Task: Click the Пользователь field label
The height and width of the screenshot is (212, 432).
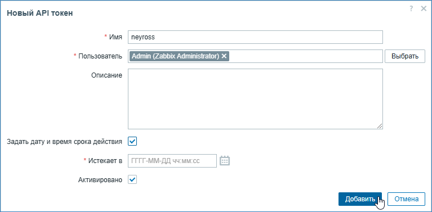Action: 100,56
